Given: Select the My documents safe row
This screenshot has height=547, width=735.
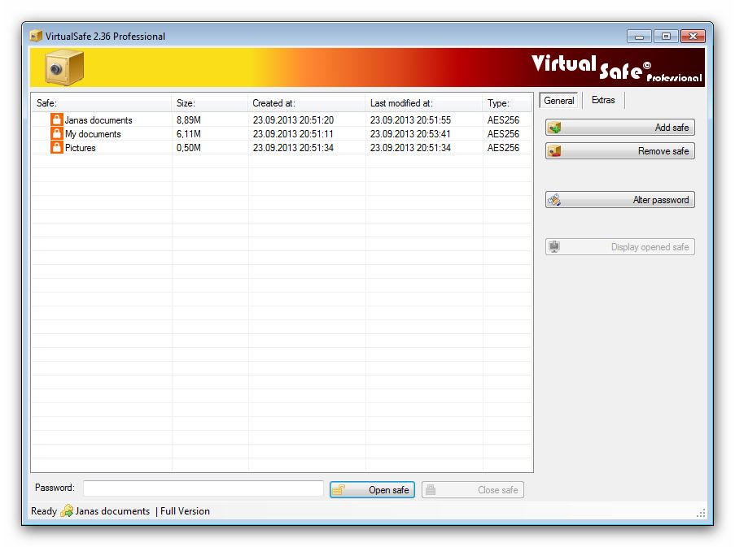Looking at the screenshot, I should [x=282, y=134].
